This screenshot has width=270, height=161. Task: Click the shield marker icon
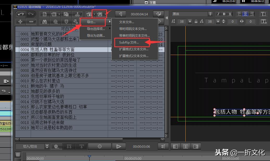pyautogui.click(x=66, y=22)
